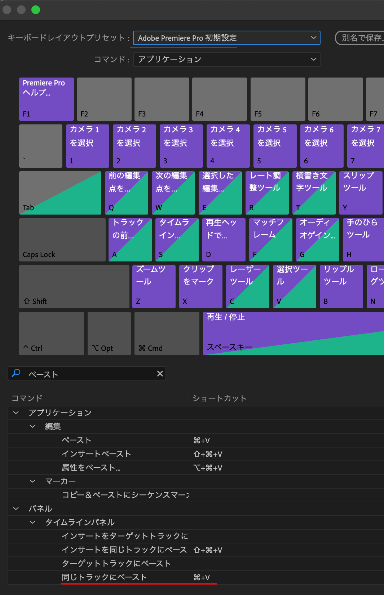The height and width of the screenshot is (595, 384).
Task: Collapse the 編集 group
Action: [x=32, y=426]
